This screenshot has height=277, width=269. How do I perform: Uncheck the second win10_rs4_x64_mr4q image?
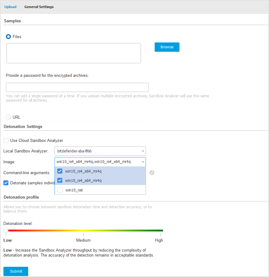click(60, 180)
